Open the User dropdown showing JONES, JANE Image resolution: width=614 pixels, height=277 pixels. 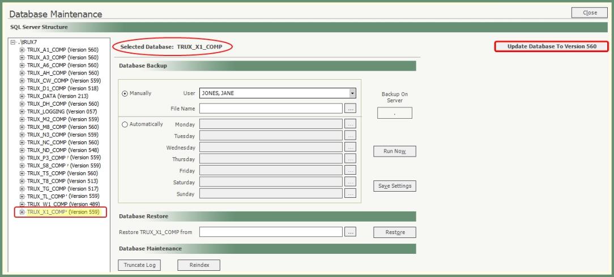tap(352, 93)
